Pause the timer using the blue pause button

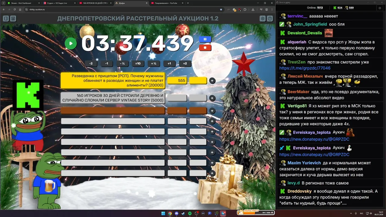tap(205, 39)
